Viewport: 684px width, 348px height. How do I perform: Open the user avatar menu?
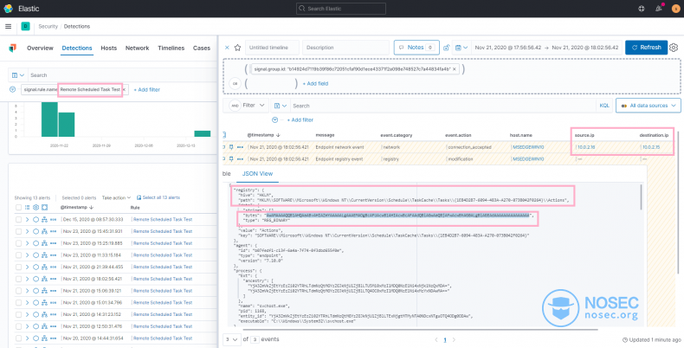(x=675, y=9)
